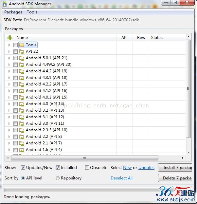Expand the Android 4.1.2 (API 16) node

pos(9,91)
